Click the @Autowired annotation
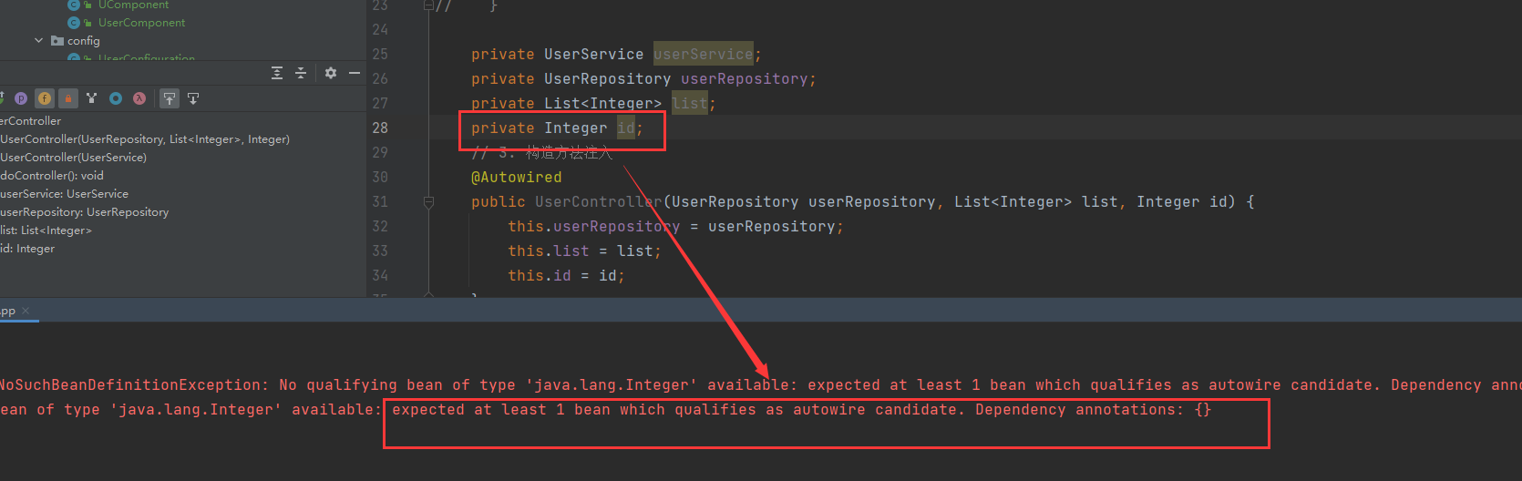Image resolution: width=1522 pixels, height=481 pixels. click(516, 178)
